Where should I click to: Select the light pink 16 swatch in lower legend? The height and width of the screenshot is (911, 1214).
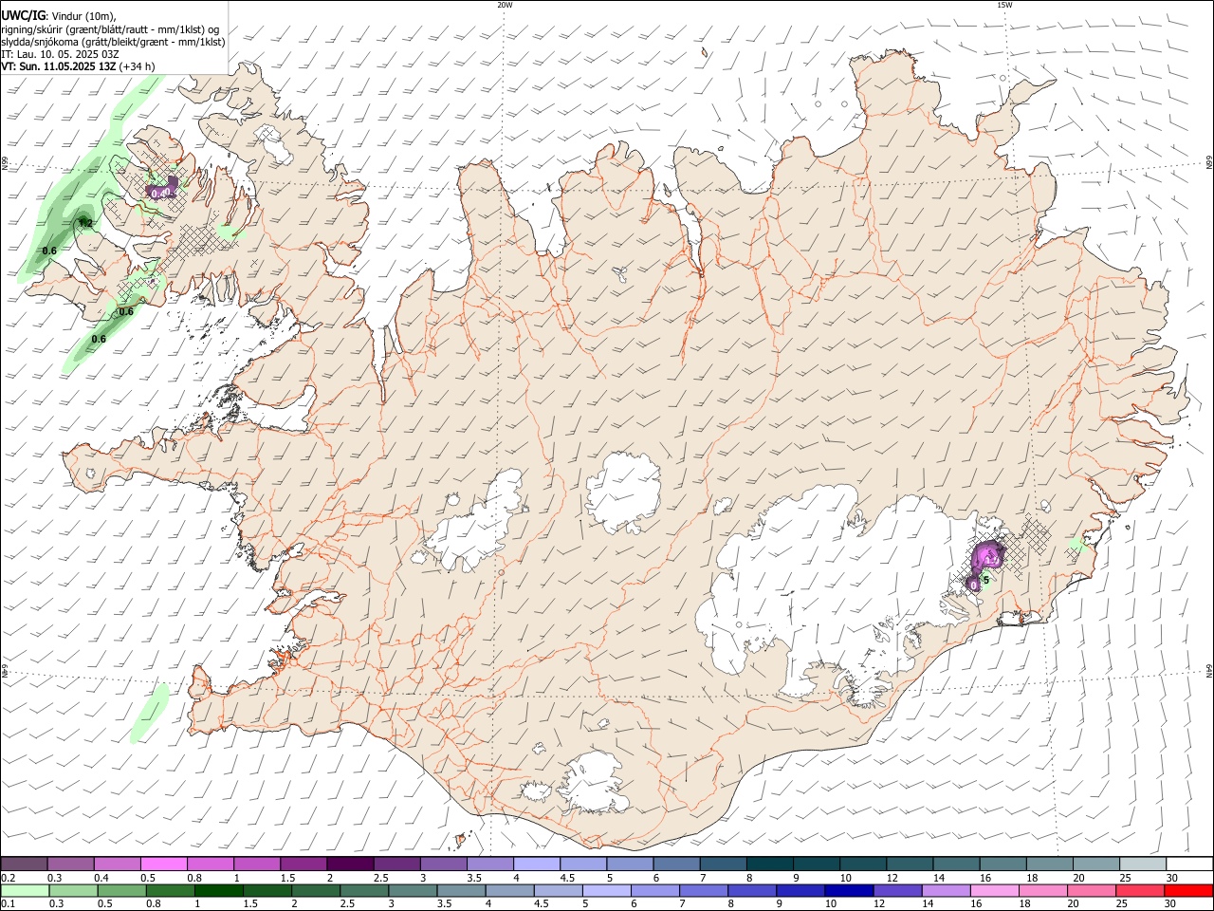[x=995, y=891]
